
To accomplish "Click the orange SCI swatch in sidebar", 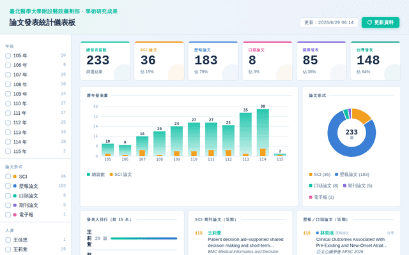I will coord(15,177).
